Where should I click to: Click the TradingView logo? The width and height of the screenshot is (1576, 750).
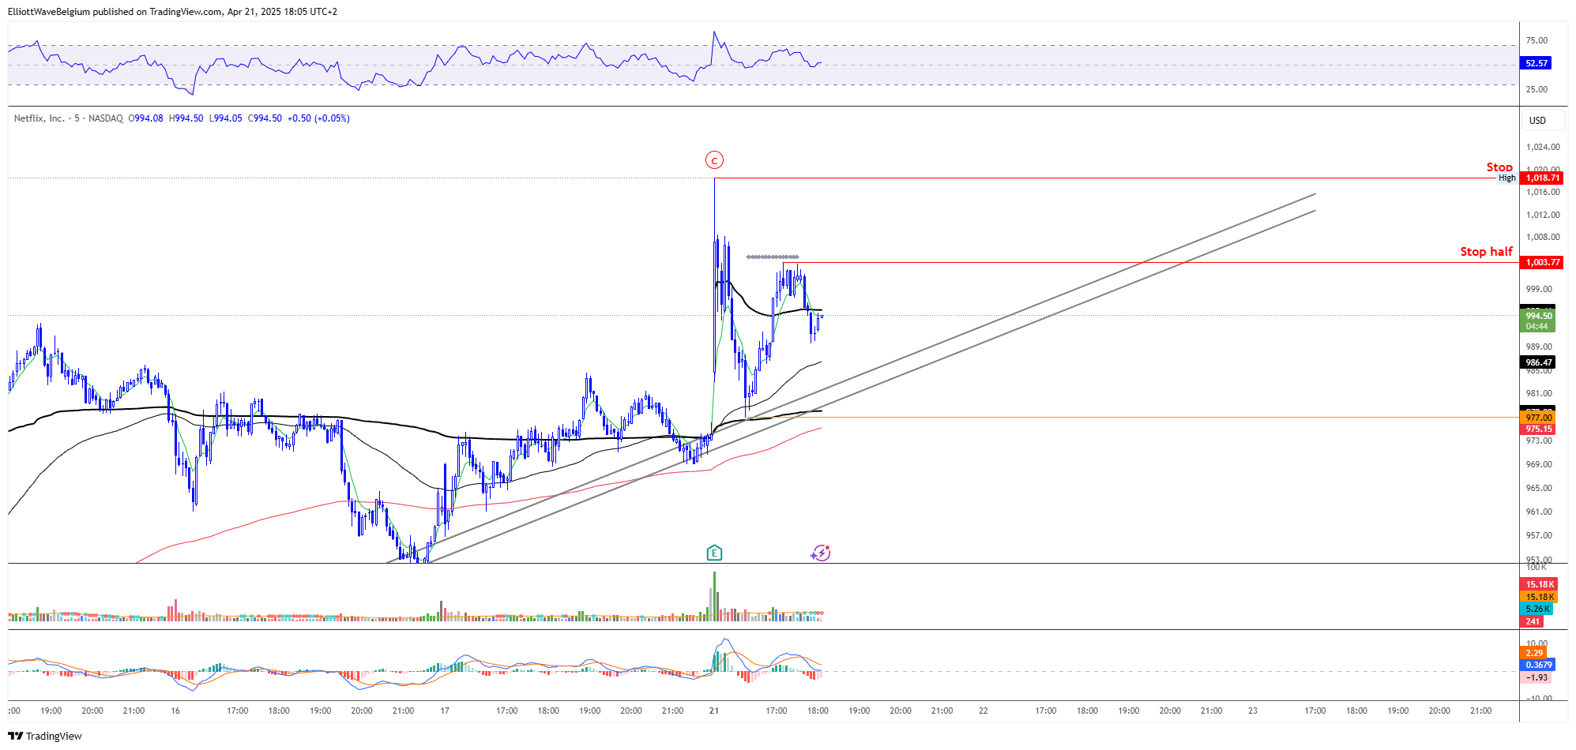pyautogui.click(x=45, y=736)
